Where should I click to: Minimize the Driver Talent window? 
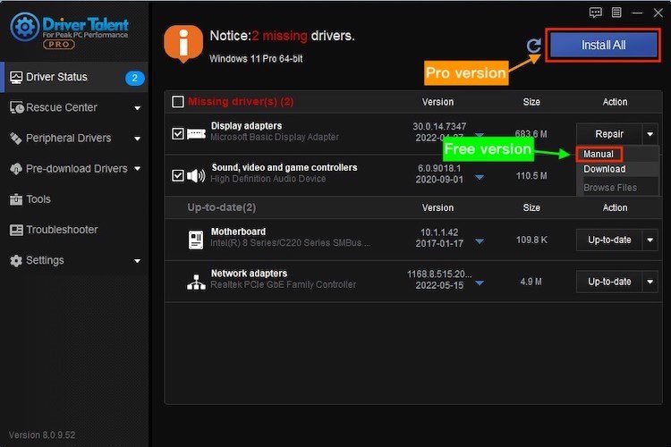pyautogui.click(x=637, y=13)
